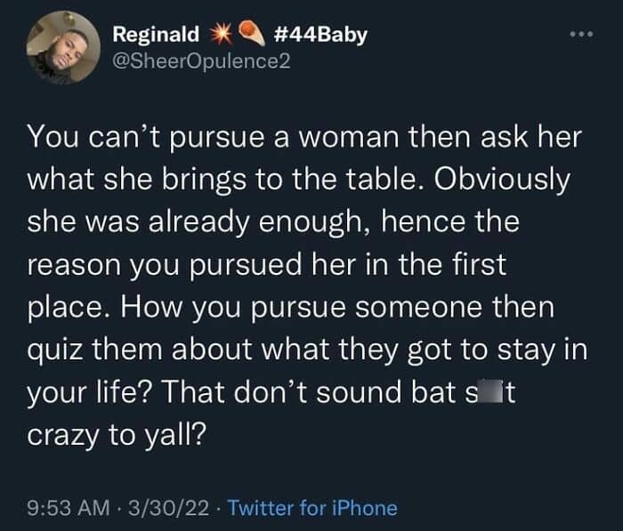Click the word someone in the tweet
The height and width of the screenshot is (531, 623).
tap(419, 309)
